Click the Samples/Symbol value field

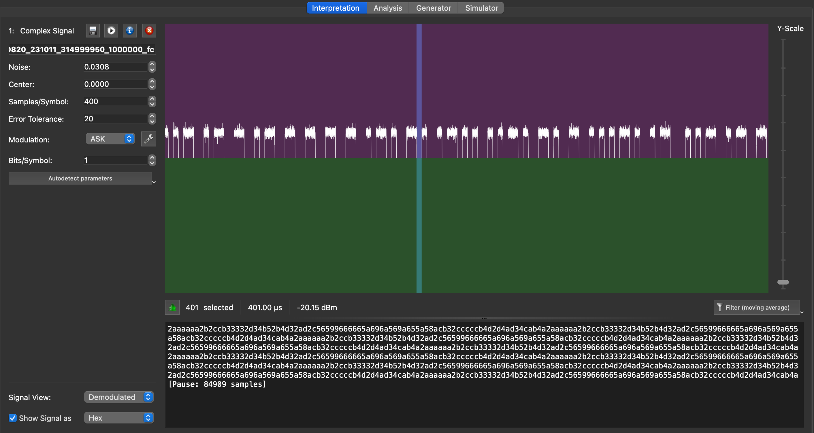pos(115,102)
